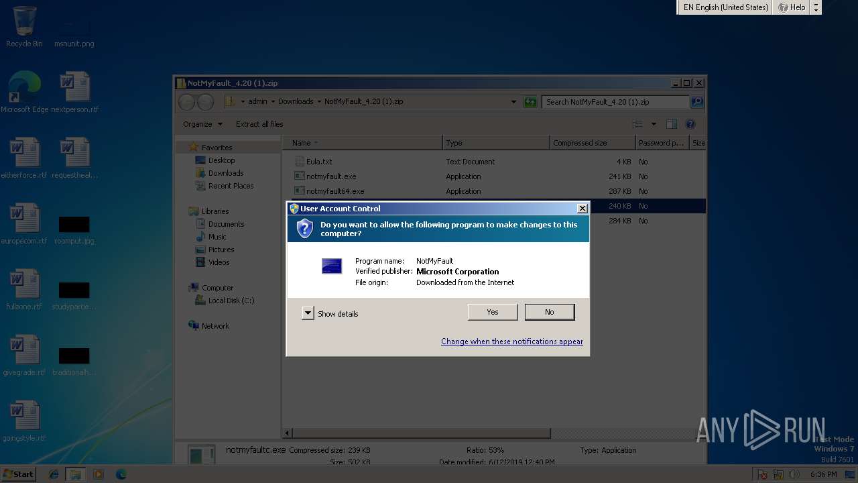Open nextperson.rtf desktop document
This screenshot has height=483, width=858.
[74, 93]
